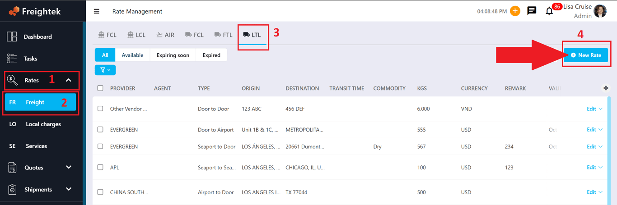Switch to the LCL tab

[x=136, y=35]
